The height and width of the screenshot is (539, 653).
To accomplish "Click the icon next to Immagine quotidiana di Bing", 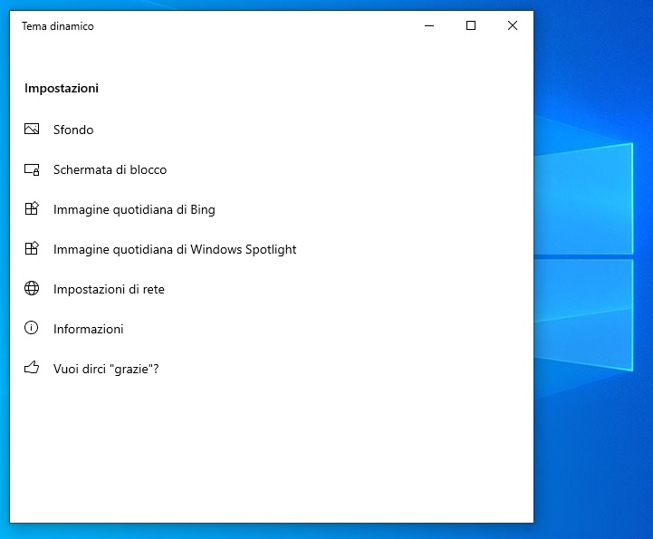I will tap(32, 208).
